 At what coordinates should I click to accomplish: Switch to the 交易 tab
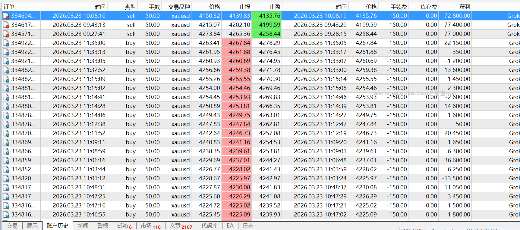coord(12,226)
